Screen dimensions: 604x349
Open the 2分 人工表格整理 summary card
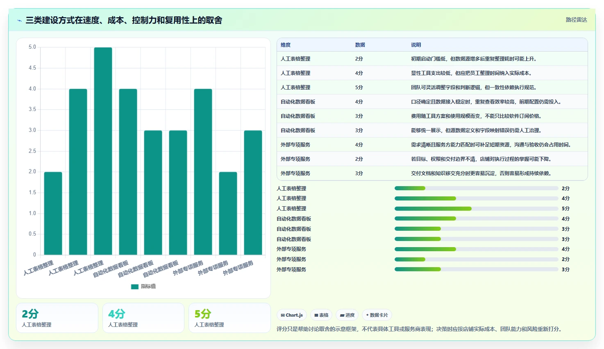click(57, 318)
